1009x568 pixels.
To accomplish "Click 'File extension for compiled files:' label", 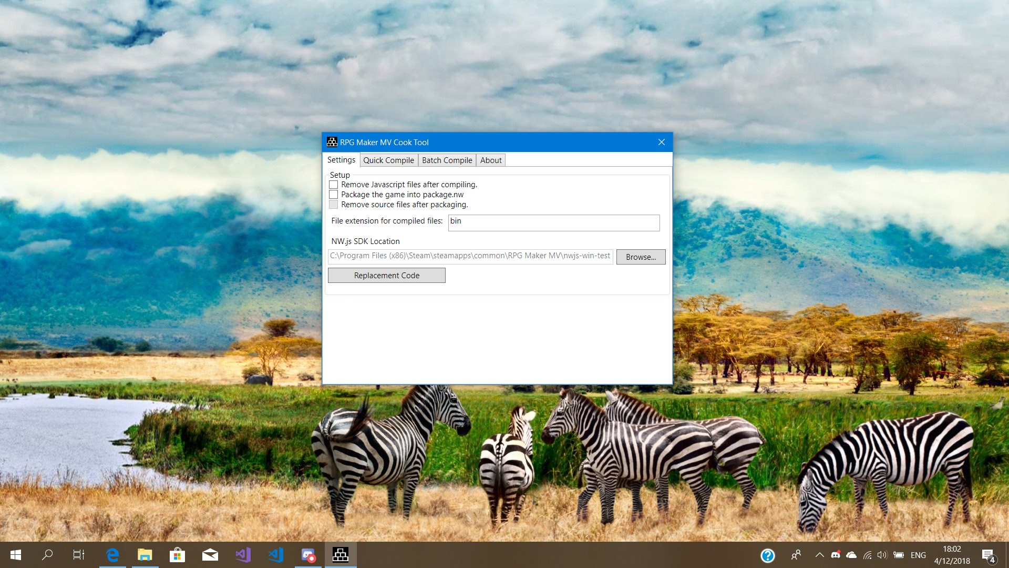I will tap(387, 221).
